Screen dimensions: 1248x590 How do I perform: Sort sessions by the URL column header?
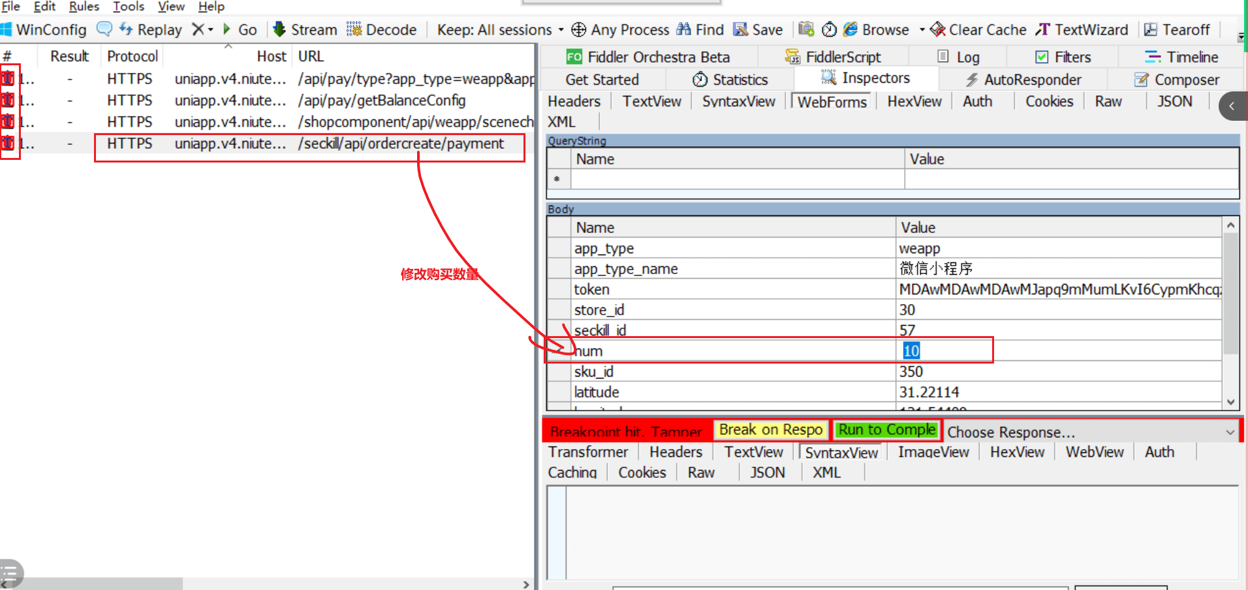pyautogui.click(x=311, y=57)
